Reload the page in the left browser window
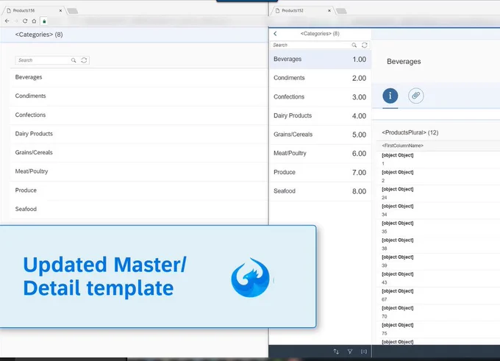This screenshot has width=500, height=361. tap(25, 21)
